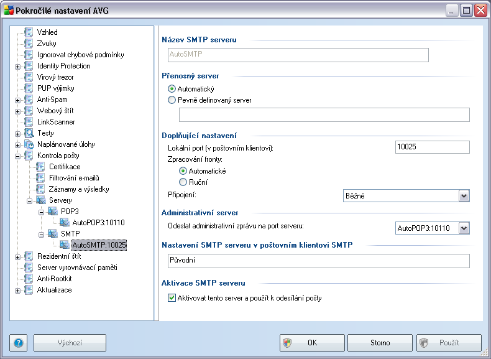This screenshot has width=491, height=359.
Task: Click the LinkScanner tree icon
Action: (29, 122)
